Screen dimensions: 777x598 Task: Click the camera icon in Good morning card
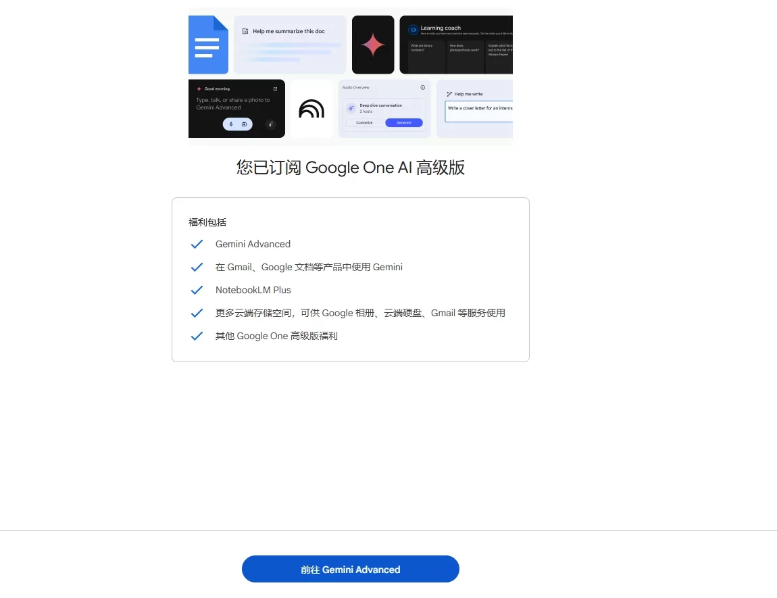245,124
